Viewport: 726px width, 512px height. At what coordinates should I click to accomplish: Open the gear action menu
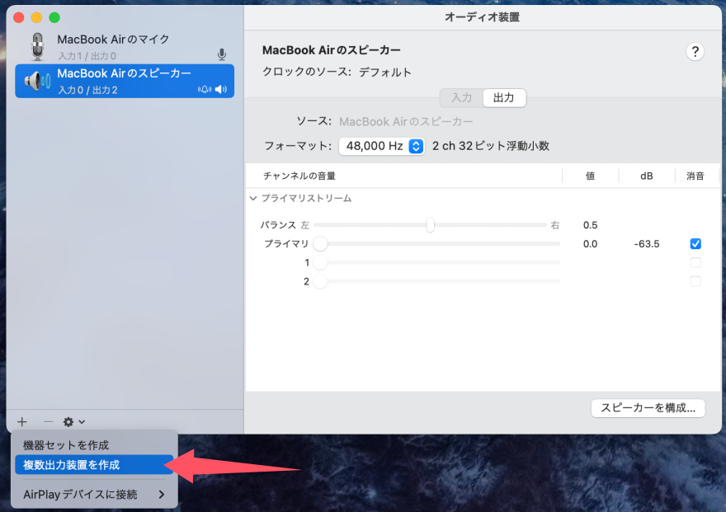[70, 422]
